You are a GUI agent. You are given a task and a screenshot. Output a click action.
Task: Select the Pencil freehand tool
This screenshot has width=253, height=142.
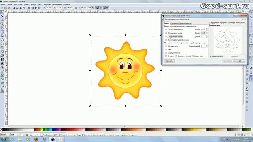point(2,52)
